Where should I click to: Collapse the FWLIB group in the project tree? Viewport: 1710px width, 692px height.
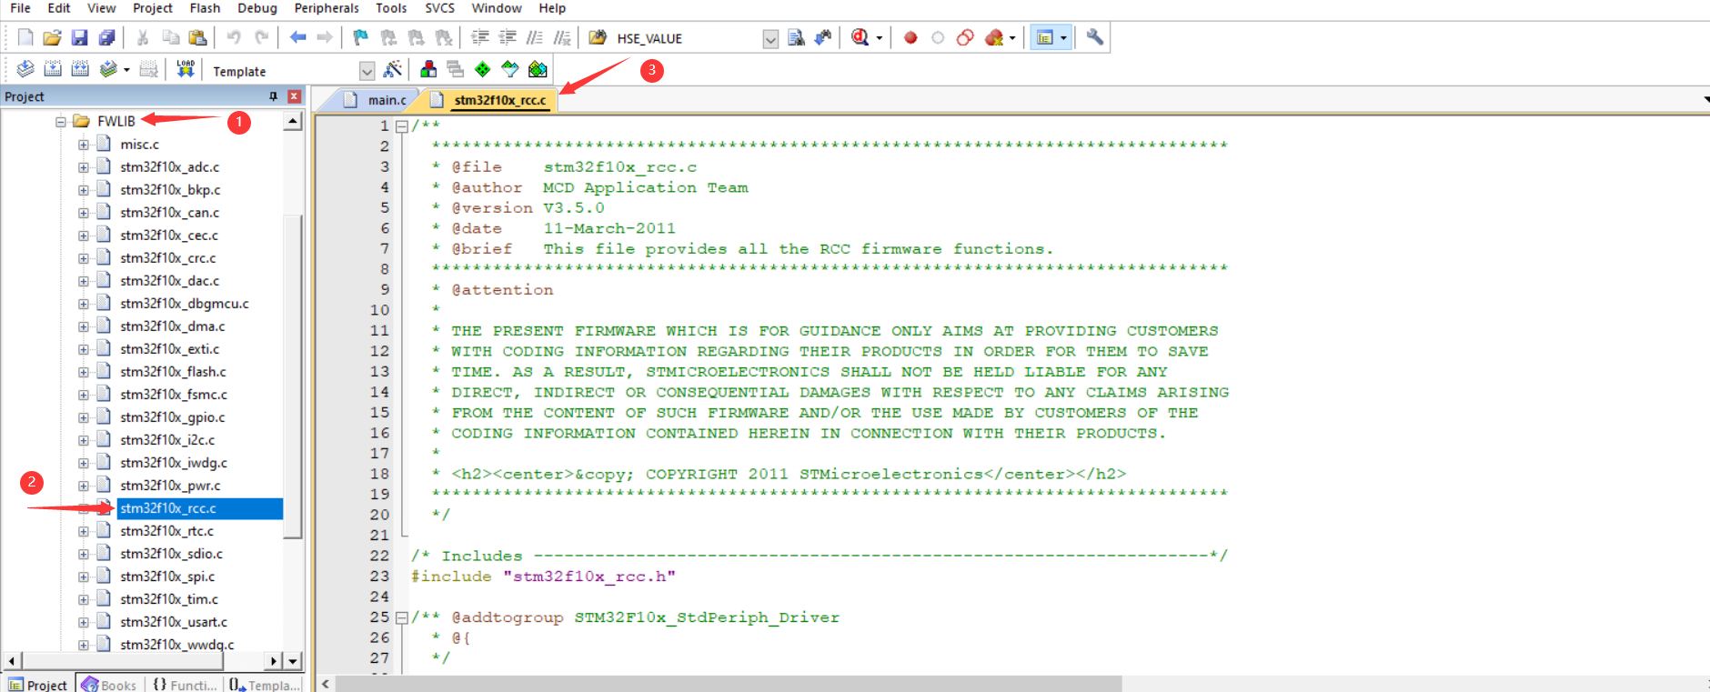(60, 121)
